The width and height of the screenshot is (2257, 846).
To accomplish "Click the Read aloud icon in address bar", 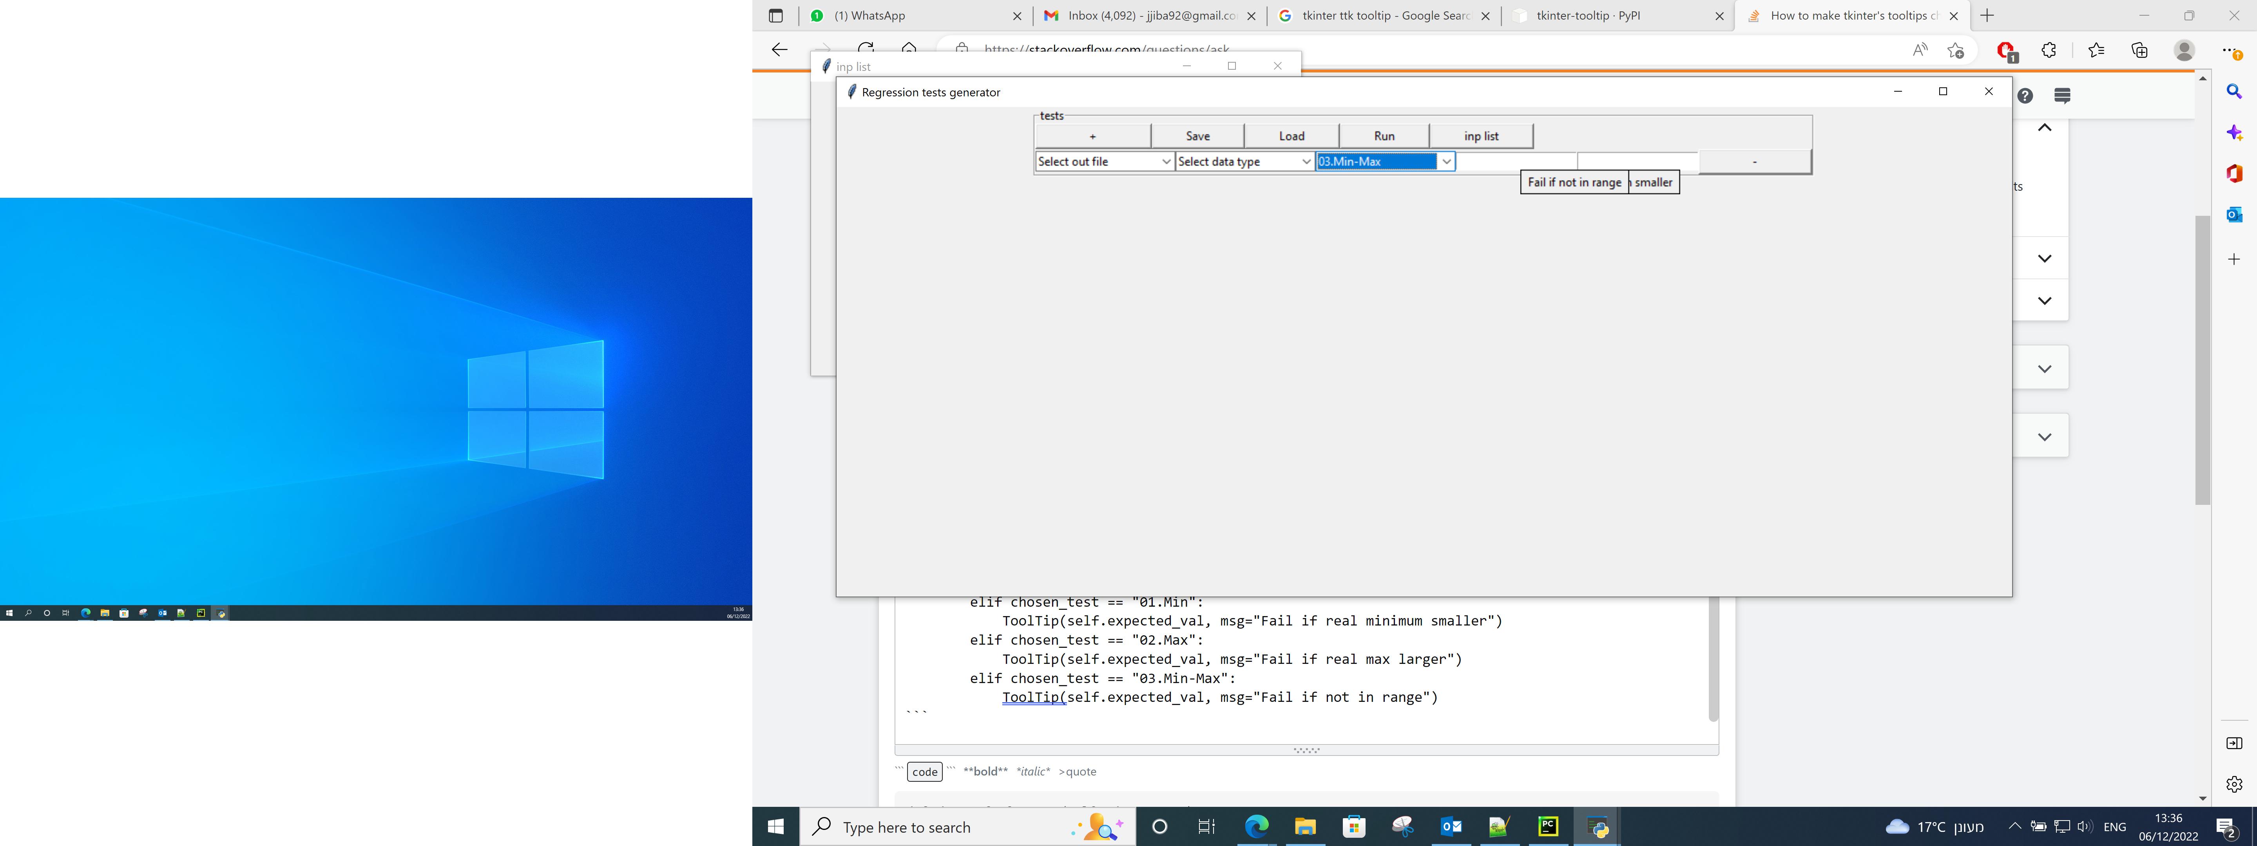I will coord(1920,50).
